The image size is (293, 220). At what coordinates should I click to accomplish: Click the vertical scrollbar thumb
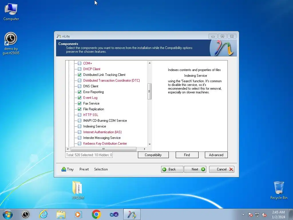149,91
